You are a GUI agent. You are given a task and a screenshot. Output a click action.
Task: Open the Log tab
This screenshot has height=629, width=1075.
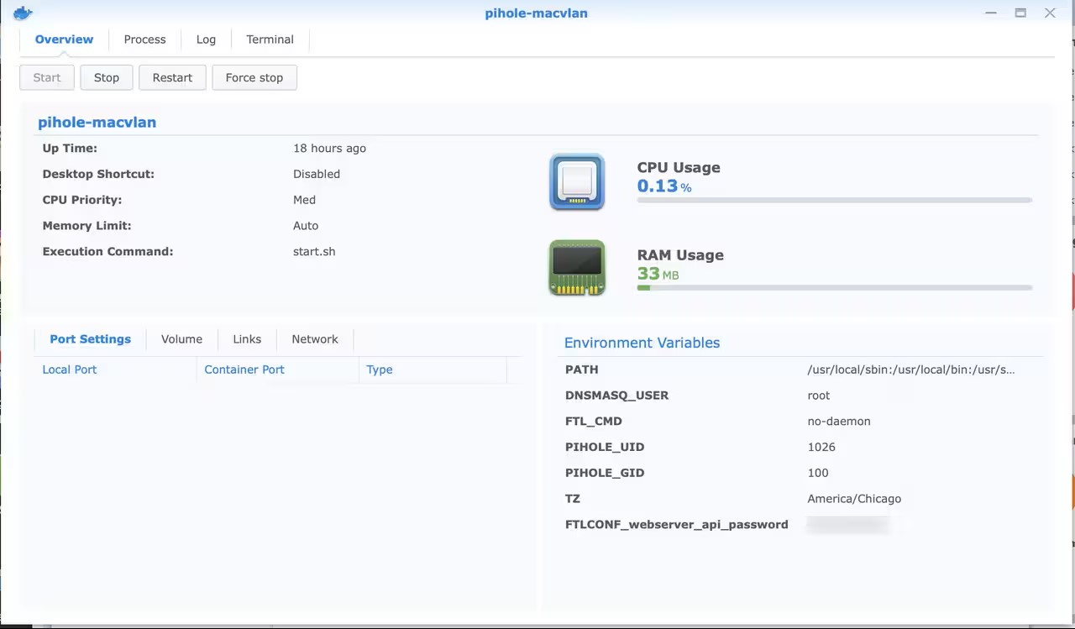pos(206,39)
